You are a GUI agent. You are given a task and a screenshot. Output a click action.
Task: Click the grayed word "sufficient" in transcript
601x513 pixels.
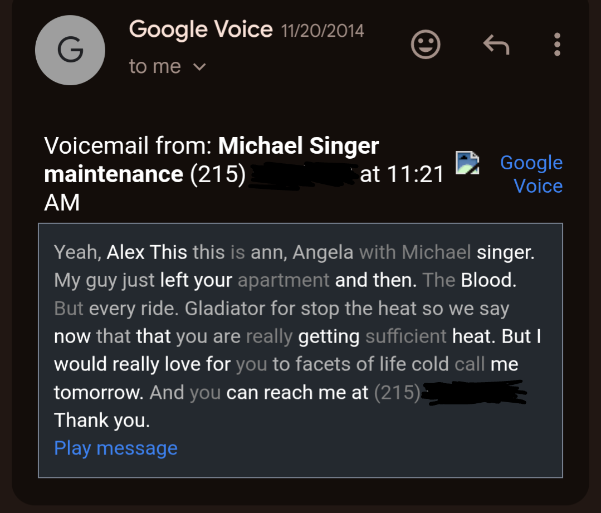pos(406,336)
